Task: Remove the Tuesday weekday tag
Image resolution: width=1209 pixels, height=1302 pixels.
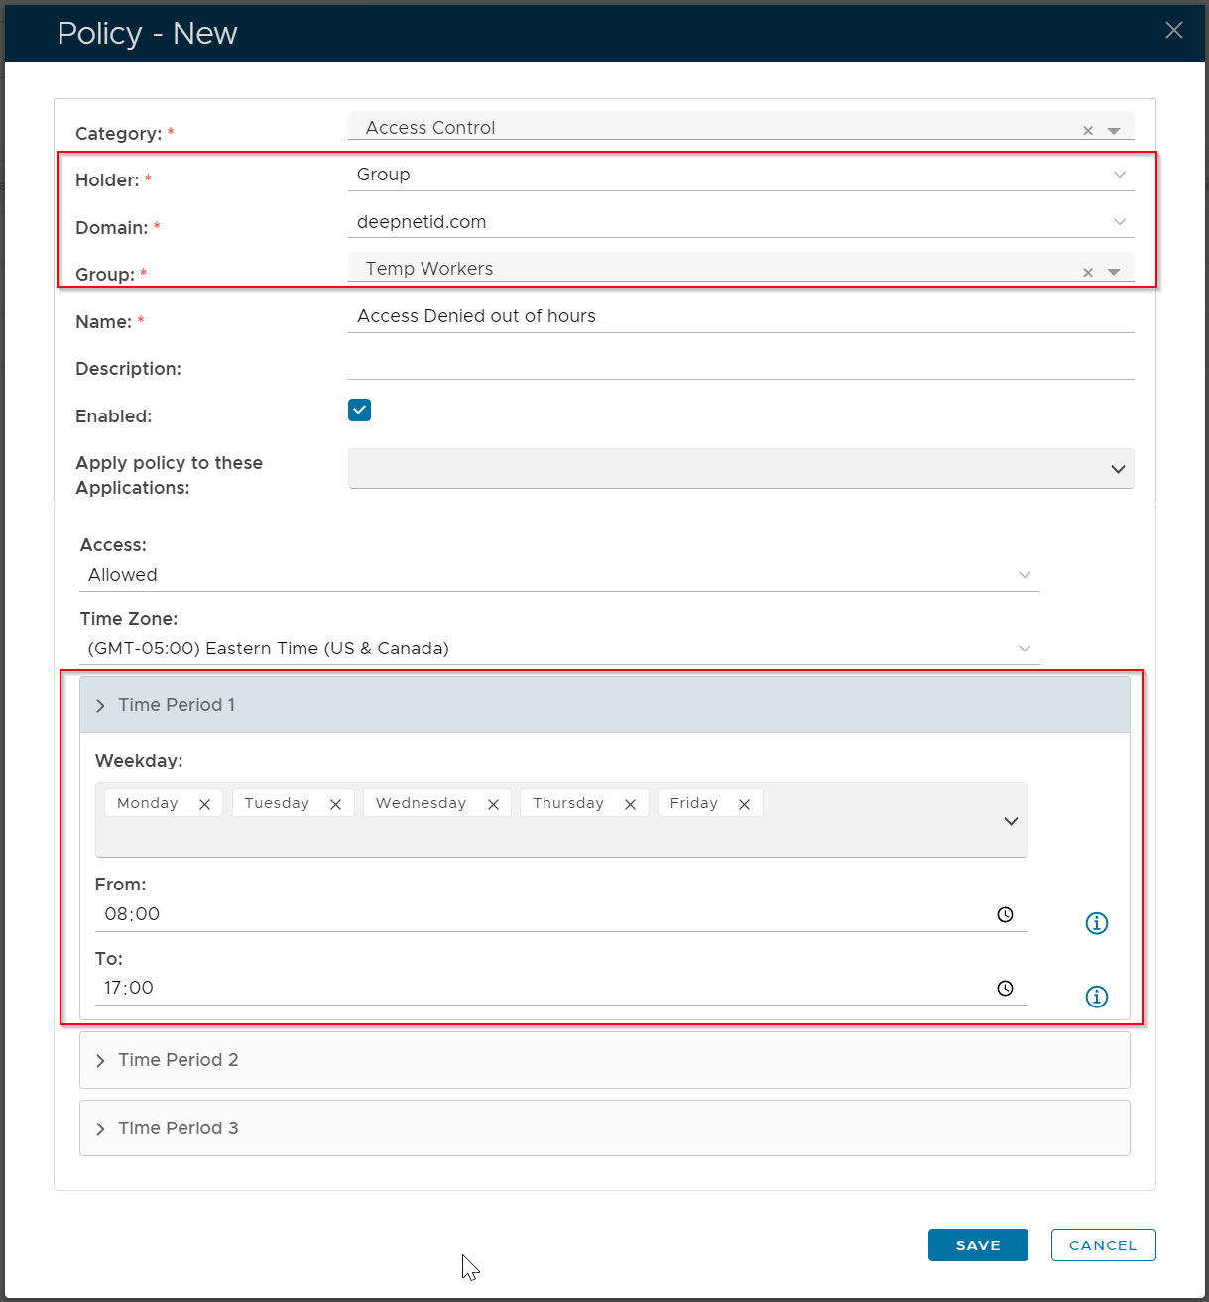Action: coord(335,804)
